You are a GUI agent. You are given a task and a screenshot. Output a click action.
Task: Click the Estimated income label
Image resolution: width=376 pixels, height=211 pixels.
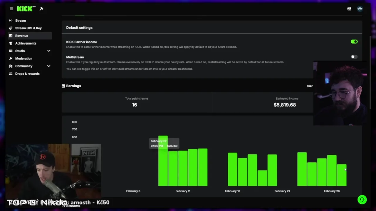pyautogui.click(x=287, y=98)
